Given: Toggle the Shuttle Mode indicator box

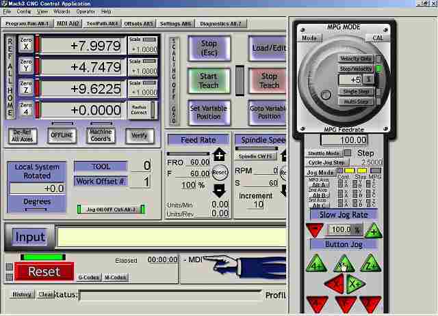Looking at the screenshot, I should click(348, 153).
